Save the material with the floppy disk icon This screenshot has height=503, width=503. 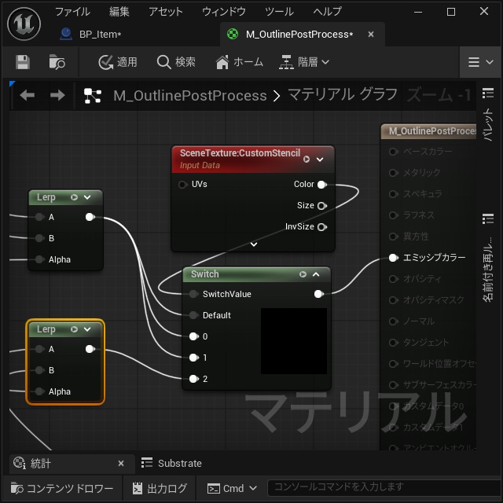[23, 62]
